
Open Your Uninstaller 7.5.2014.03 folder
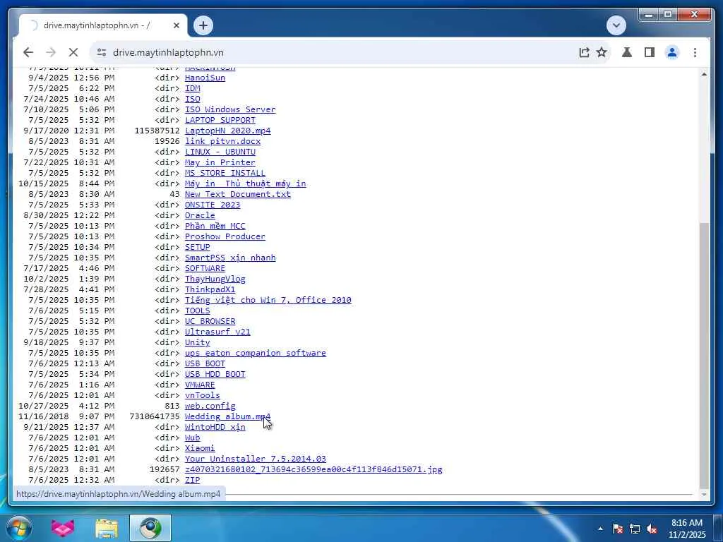(x=256, y=459)
